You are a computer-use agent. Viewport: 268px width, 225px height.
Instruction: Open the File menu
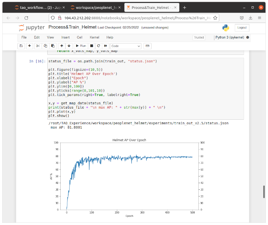point(24,37)
